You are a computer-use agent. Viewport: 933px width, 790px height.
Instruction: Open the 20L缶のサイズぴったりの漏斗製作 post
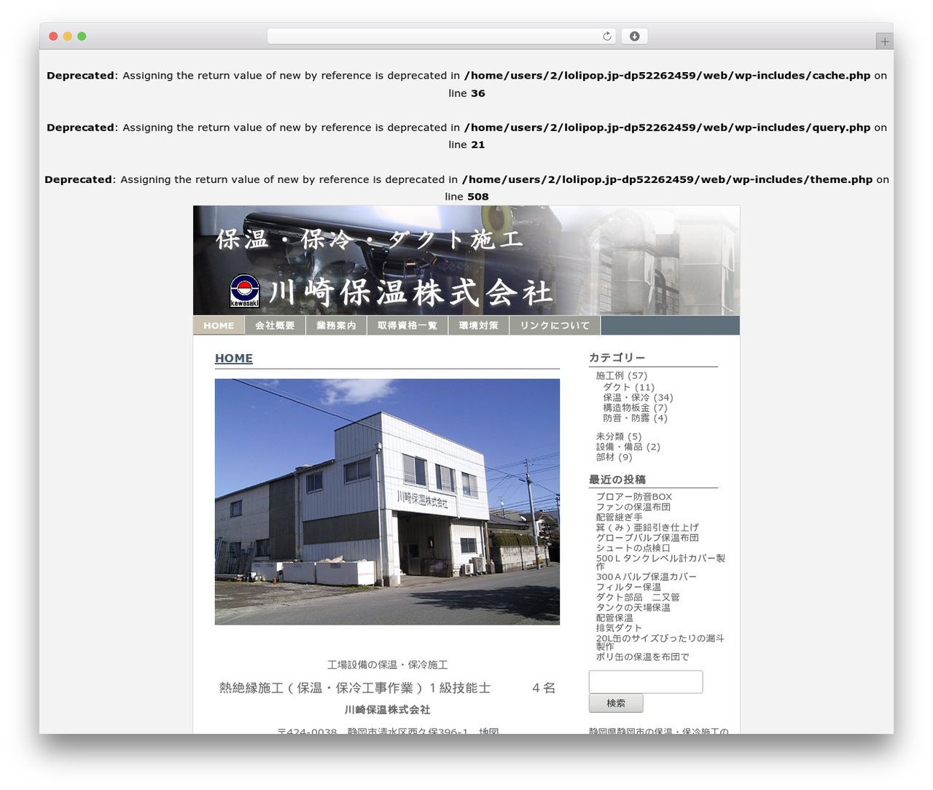coord(660,642)
